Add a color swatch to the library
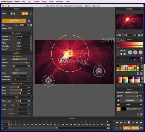Screen dimensions: 145x132 tap(138, 73)
